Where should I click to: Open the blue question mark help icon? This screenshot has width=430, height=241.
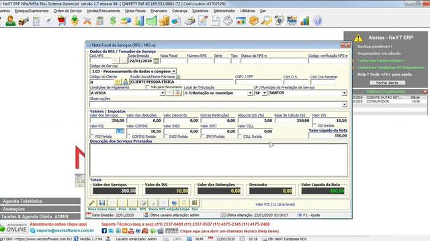coord(317,21)
